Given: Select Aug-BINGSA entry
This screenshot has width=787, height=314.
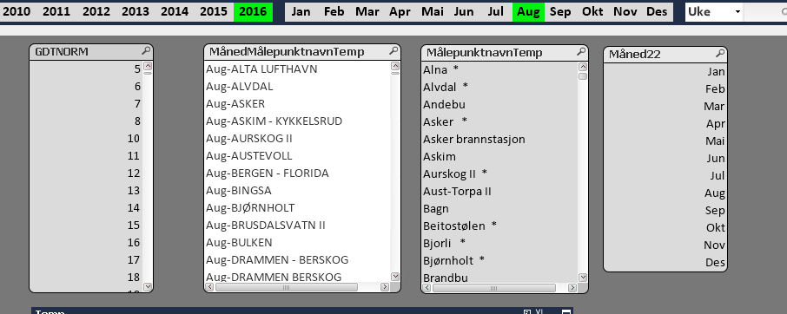Looking at the screenshot, I should pyautogui.click(x=298, y=190).
